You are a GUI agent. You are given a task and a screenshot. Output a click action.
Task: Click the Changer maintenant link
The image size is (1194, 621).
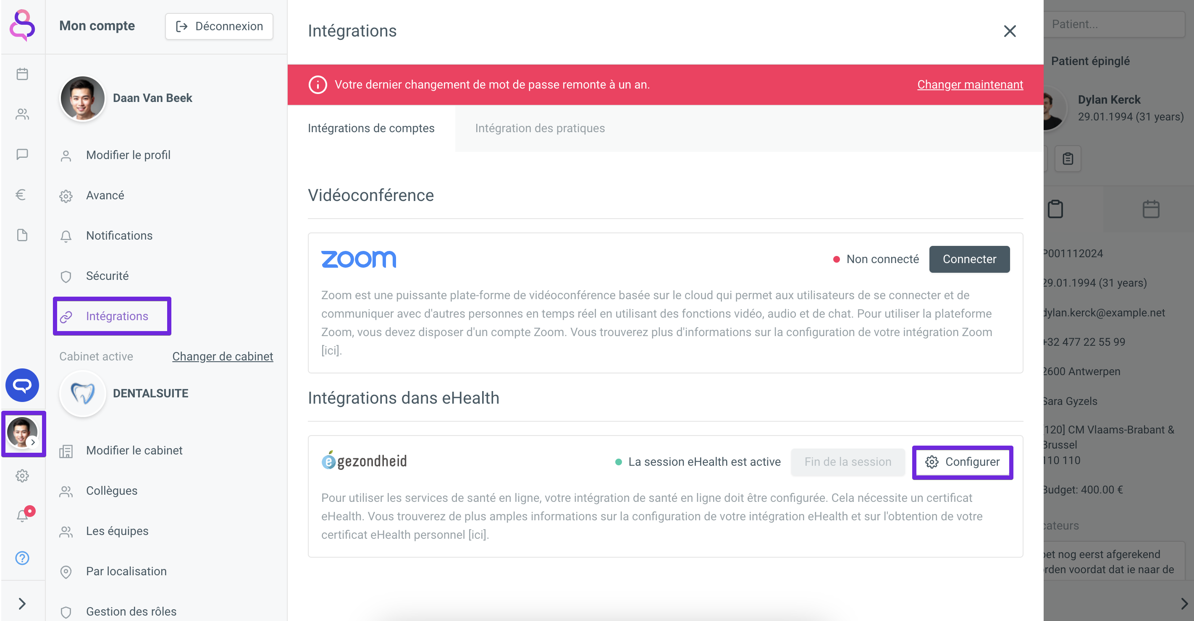click(970, 85)
